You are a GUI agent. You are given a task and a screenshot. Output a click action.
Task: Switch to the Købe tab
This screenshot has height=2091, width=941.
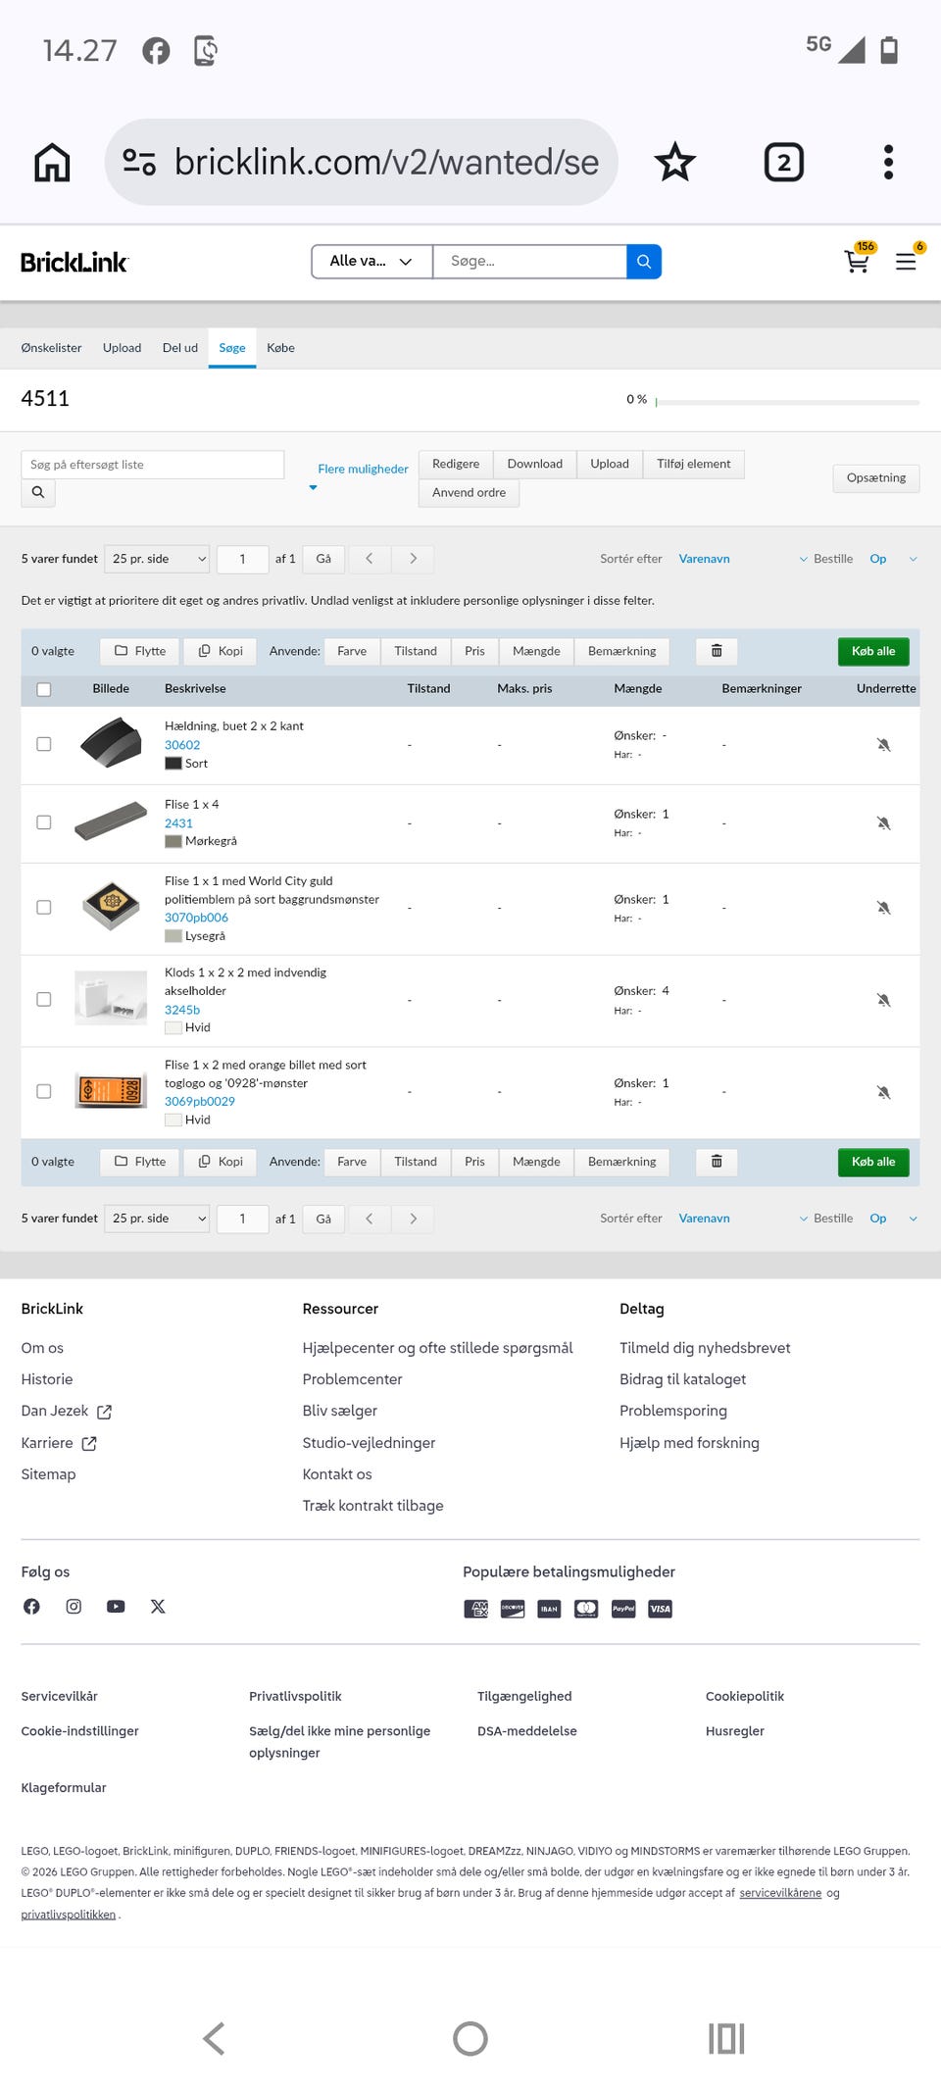(280, 348)
